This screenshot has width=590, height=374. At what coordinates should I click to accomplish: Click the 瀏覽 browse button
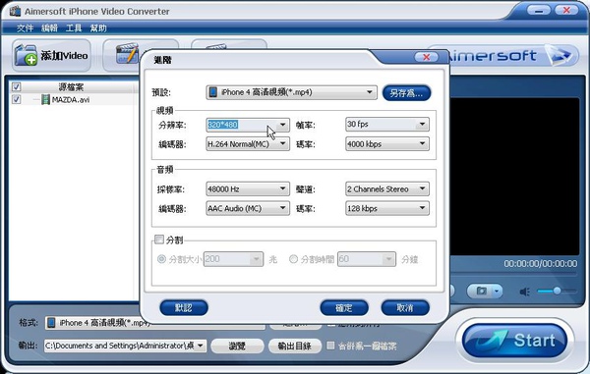[237, 346]
